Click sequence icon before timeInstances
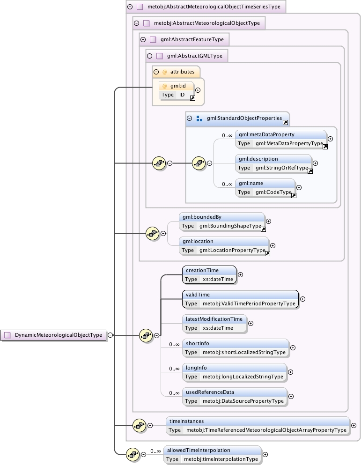Screen dimensions: 361x466 140,426
